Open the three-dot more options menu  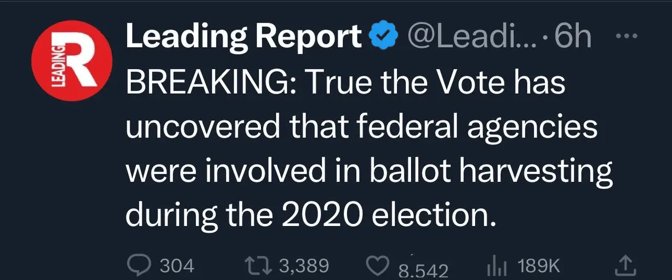pos(625,37)
